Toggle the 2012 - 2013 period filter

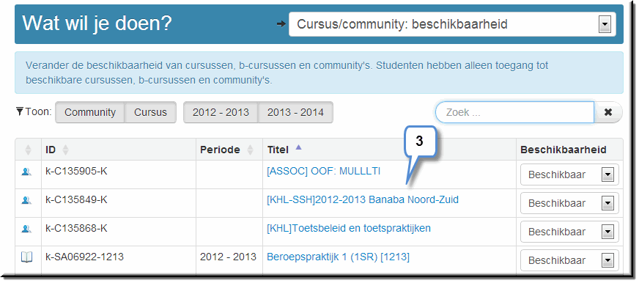pyautogui.click(x=221, y=113)
